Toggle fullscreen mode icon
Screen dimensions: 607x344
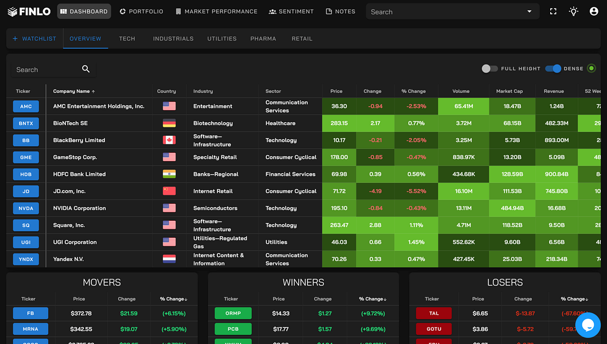click(553, 11)
